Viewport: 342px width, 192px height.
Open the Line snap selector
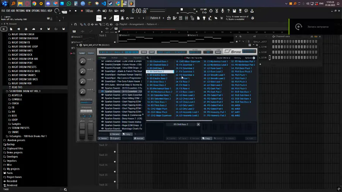[x=132, y=18]
